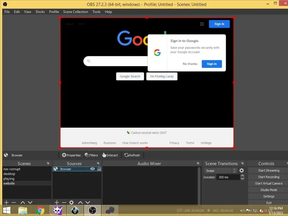
Task: Open the Scene Collection menu
Action: (x=75, y=12)
